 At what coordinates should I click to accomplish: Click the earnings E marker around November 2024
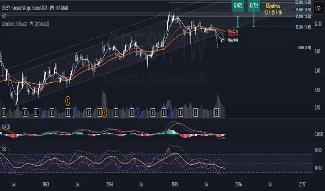(164, 113)
